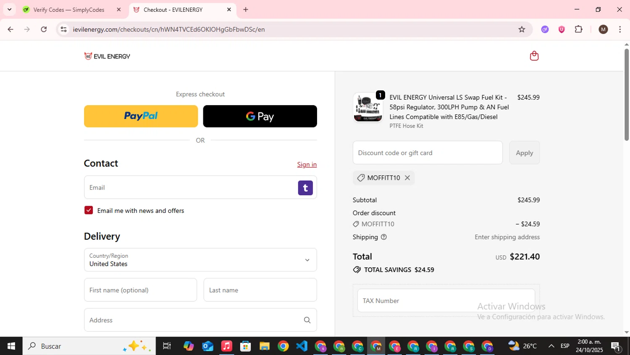Click the Total amount $221.40
630x355 pixels.
tap(525, 257)
